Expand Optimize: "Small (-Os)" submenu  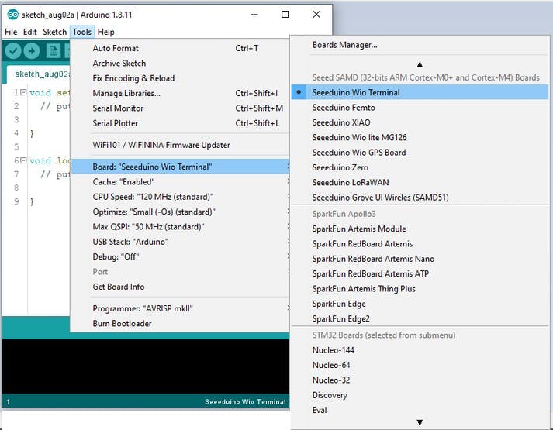[181, 212]
